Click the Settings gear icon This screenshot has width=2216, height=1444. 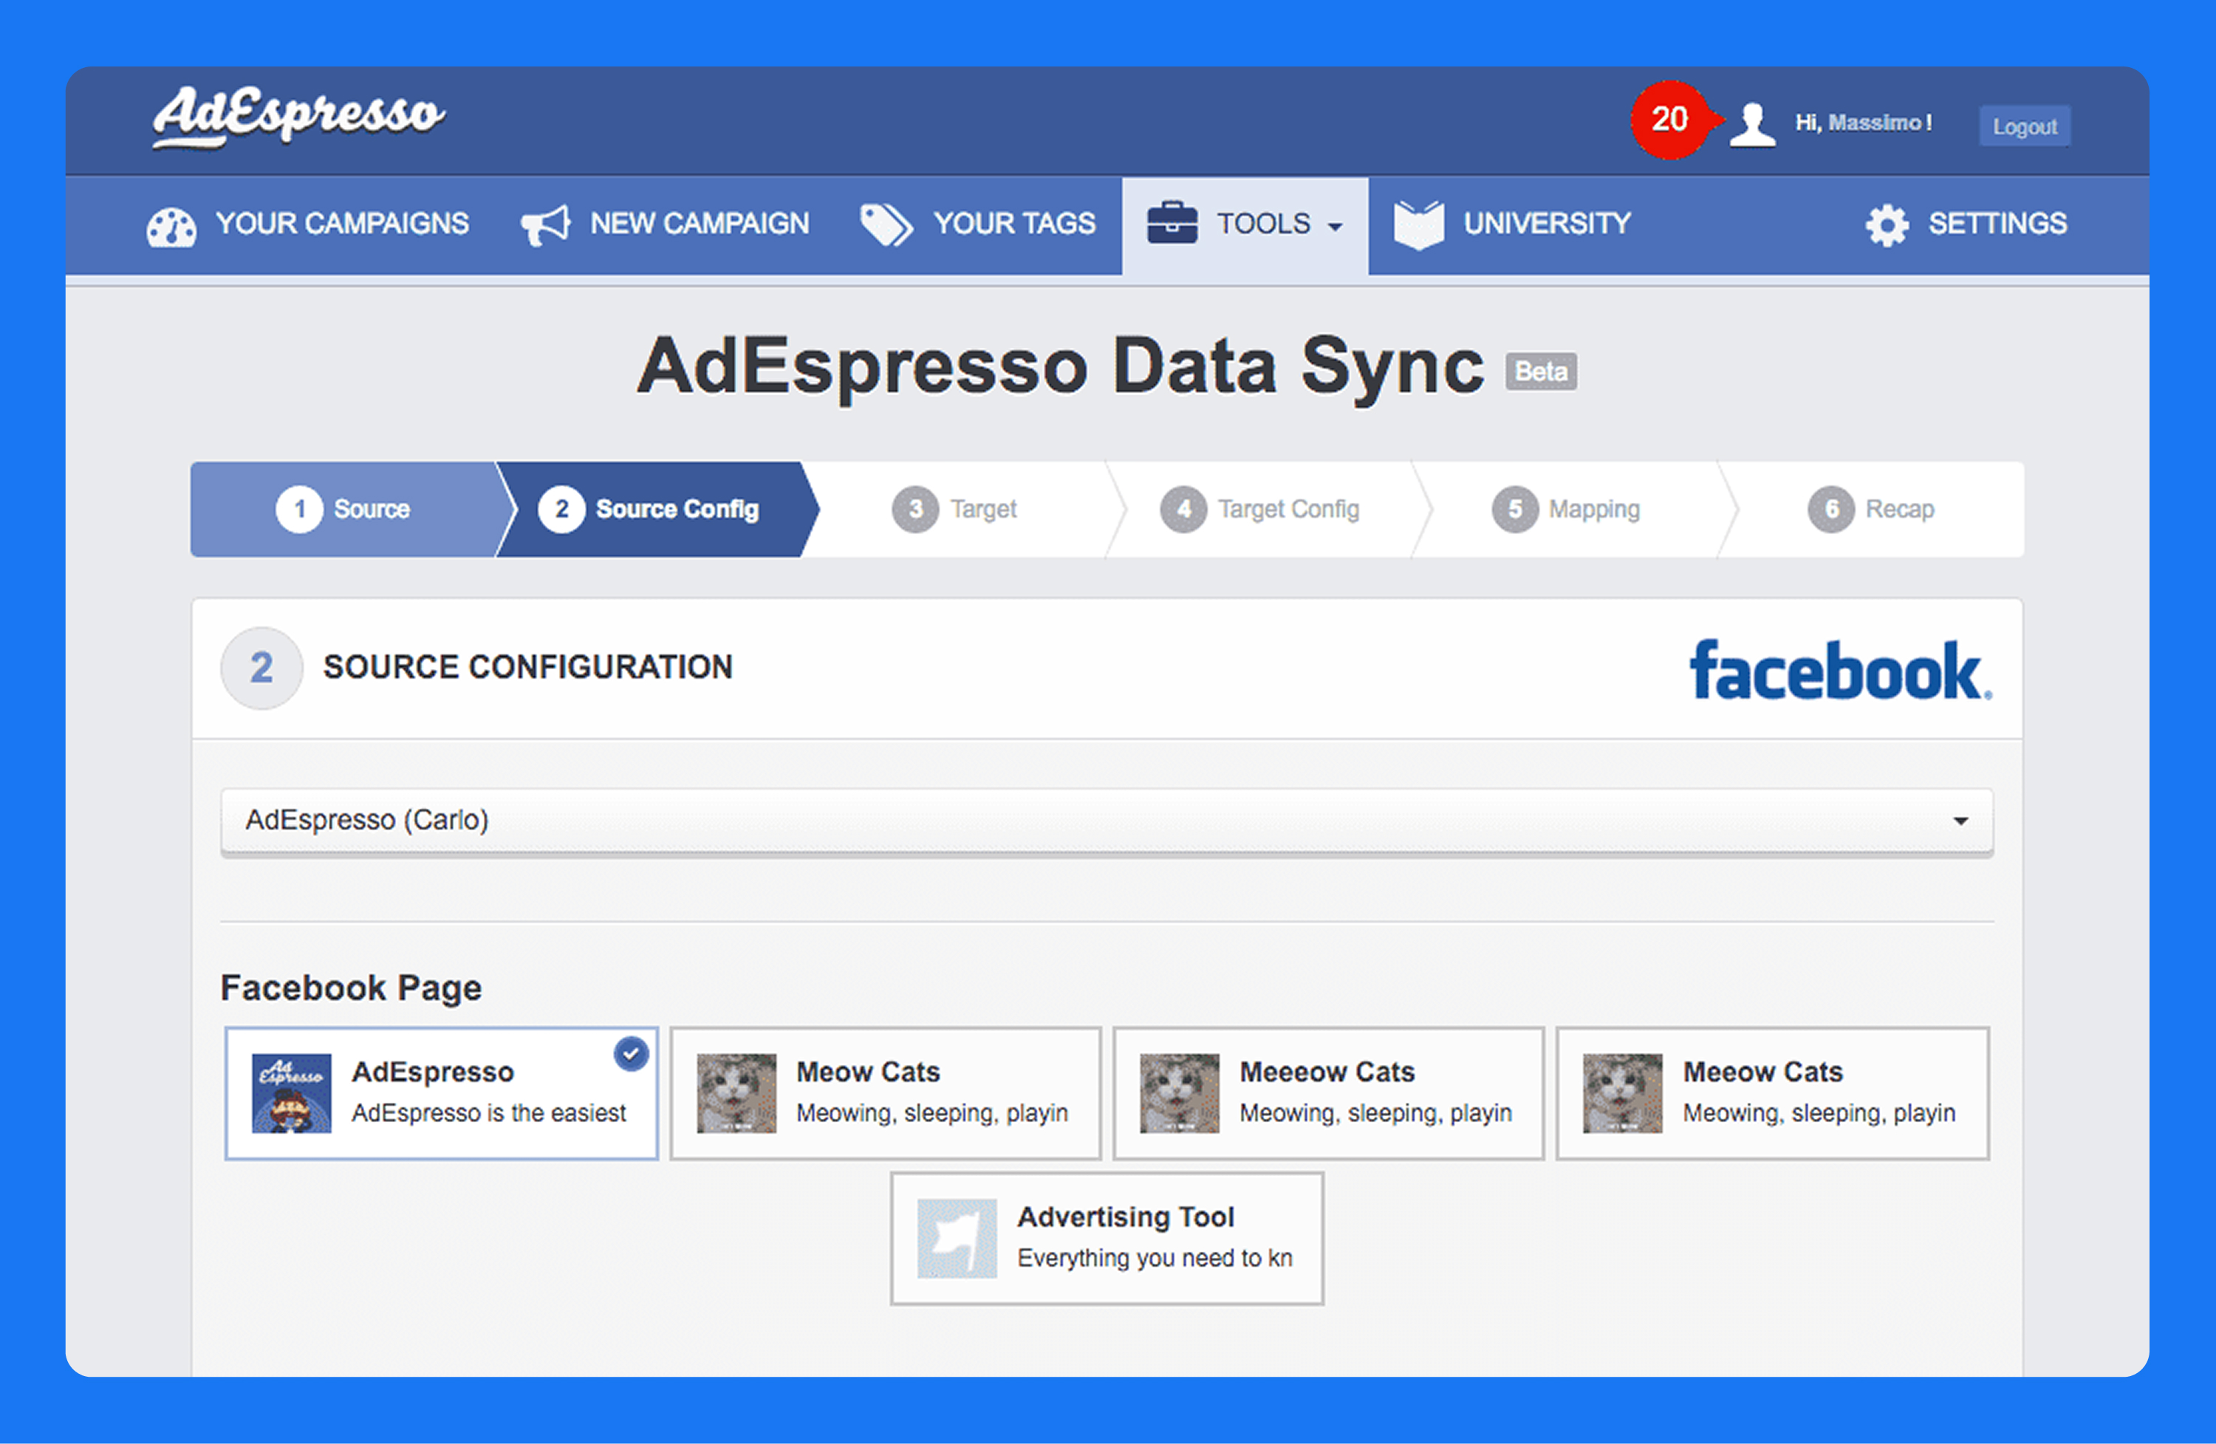pyautogui.click(x=1887, y=225)
